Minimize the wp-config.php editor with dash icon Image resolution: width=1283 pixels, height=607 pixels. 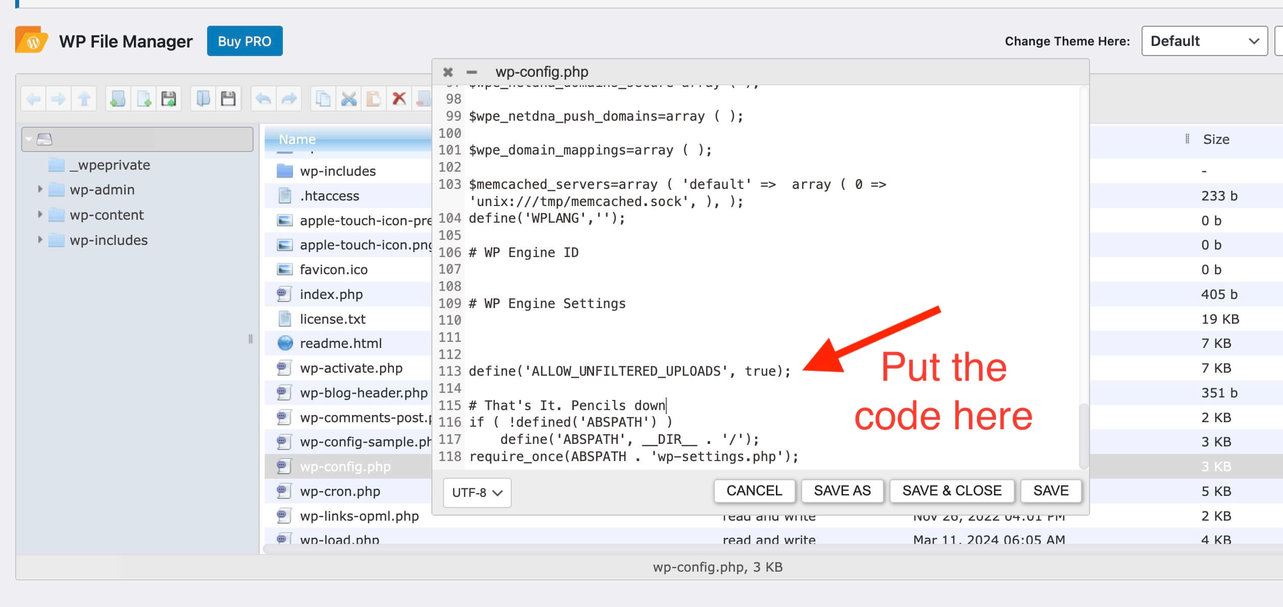click(x=471, y=72)
